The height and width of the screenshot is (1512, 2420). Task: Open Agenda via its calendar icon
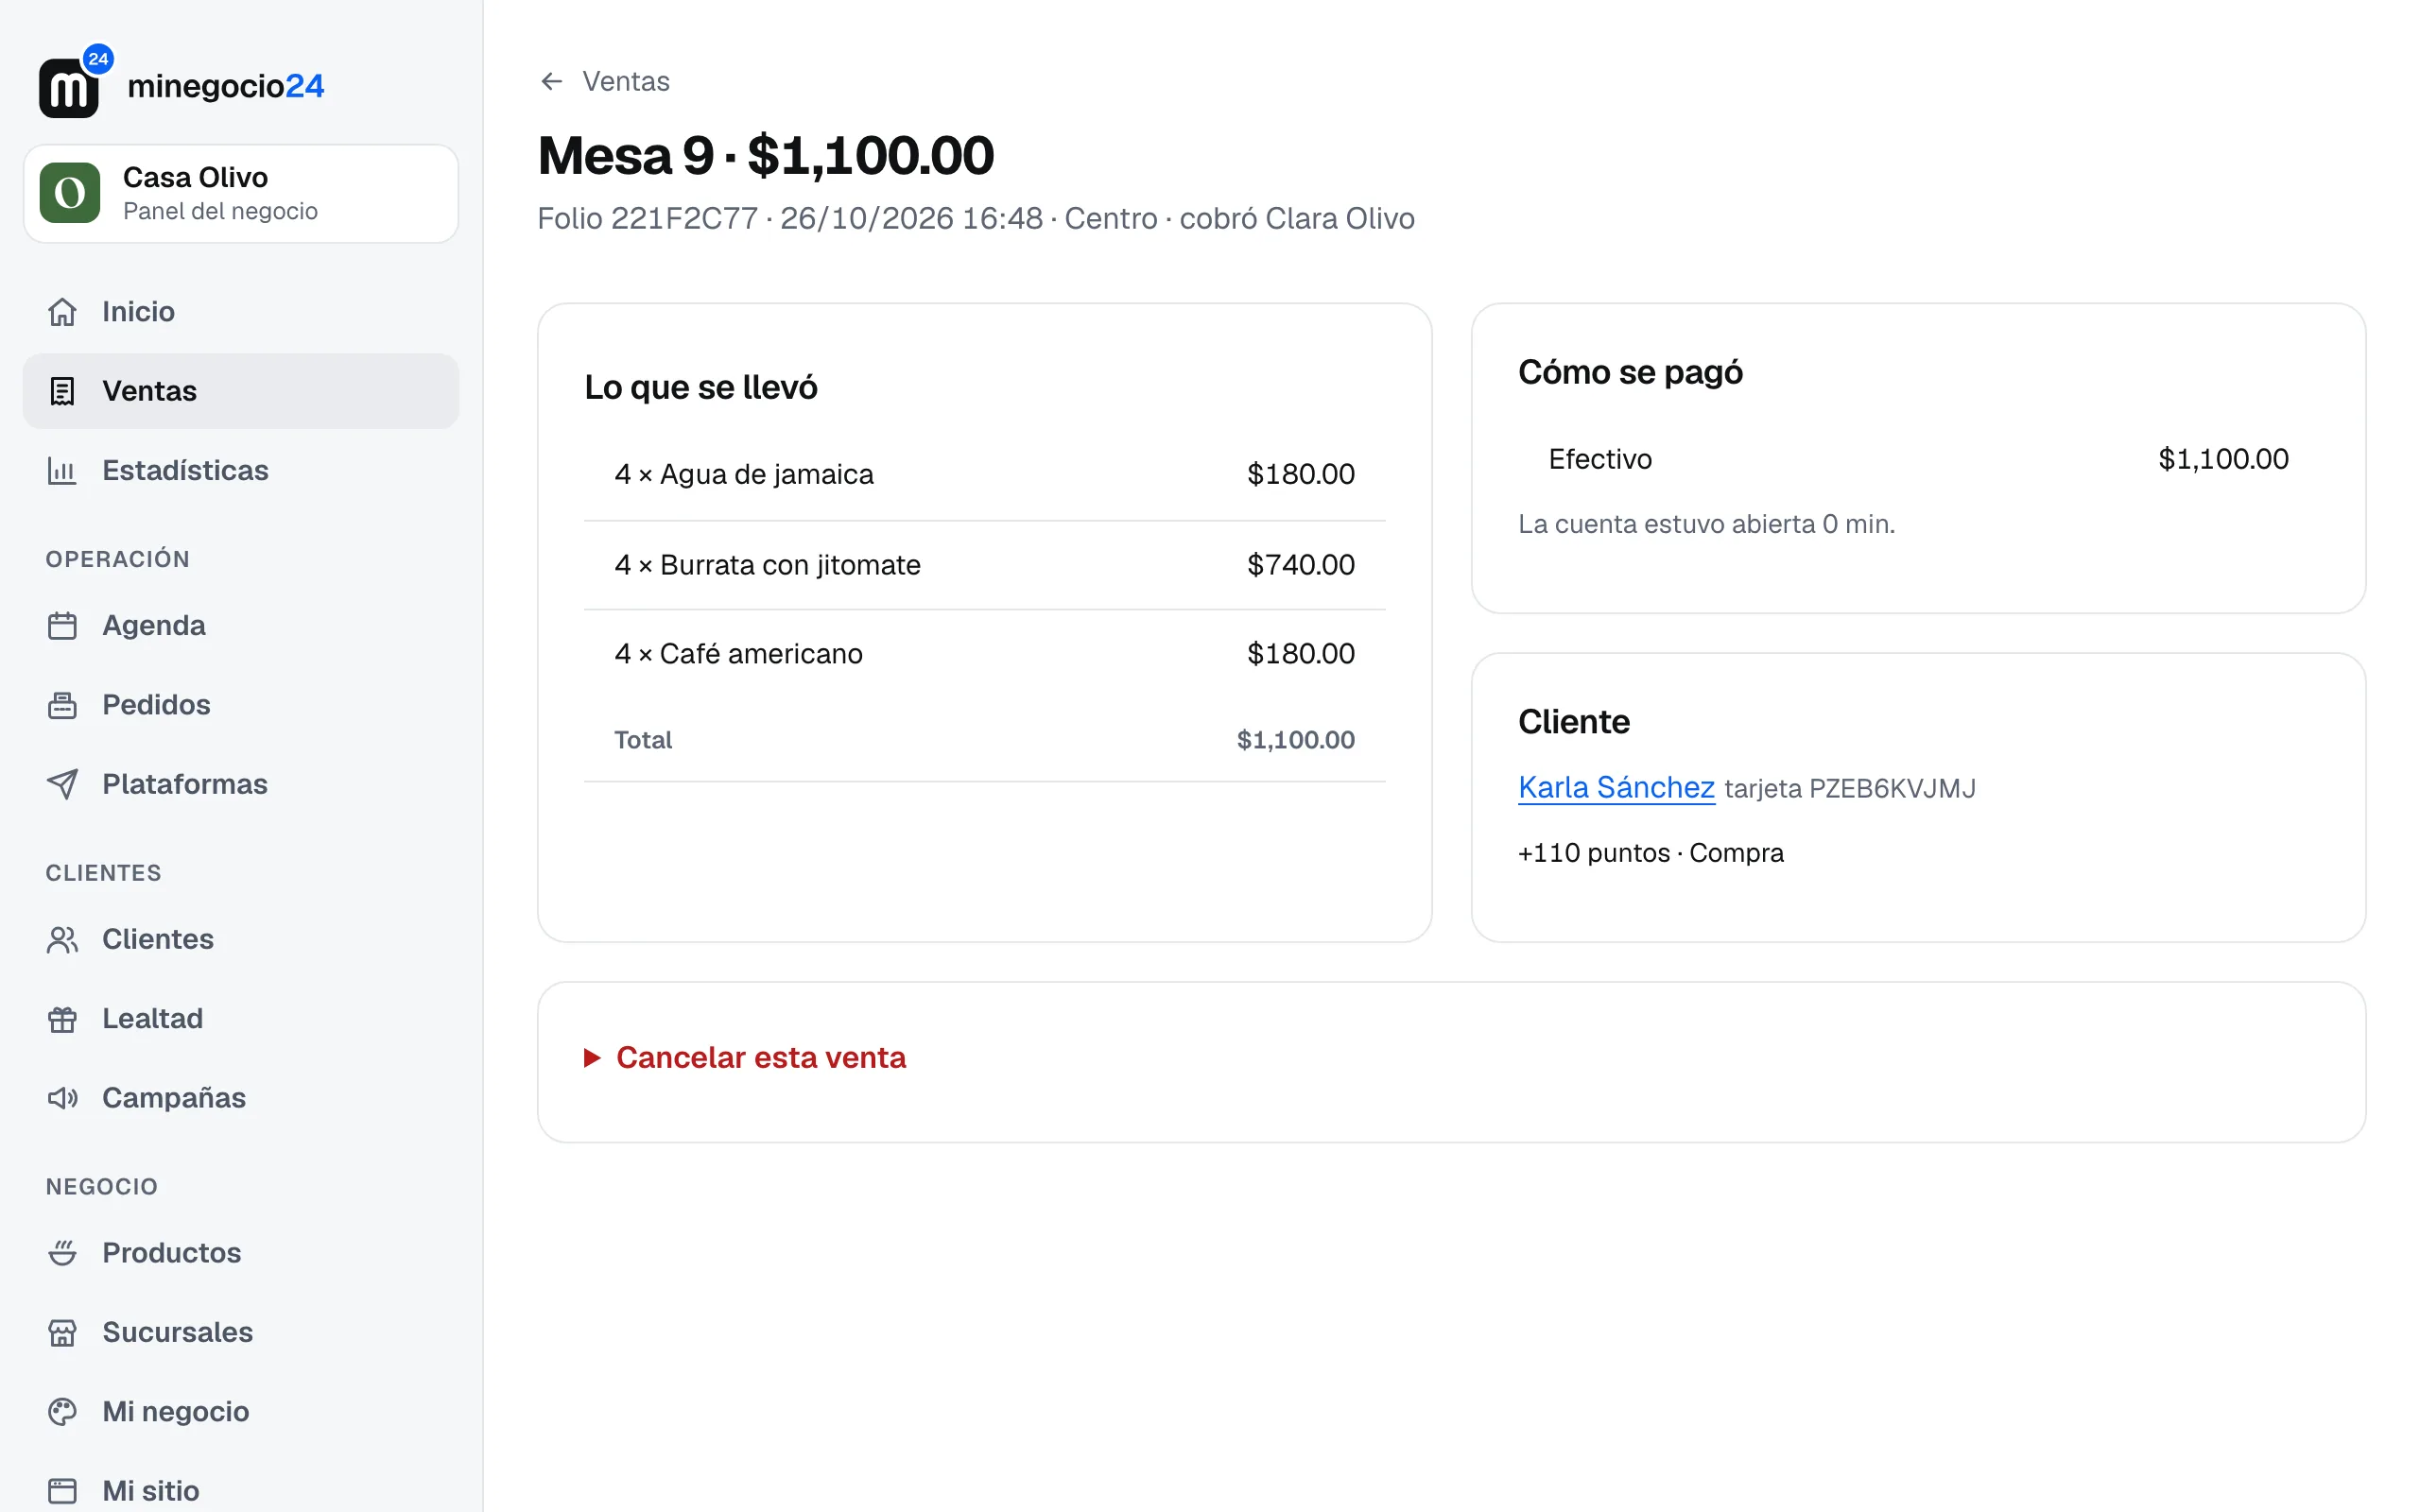[62, 626]
